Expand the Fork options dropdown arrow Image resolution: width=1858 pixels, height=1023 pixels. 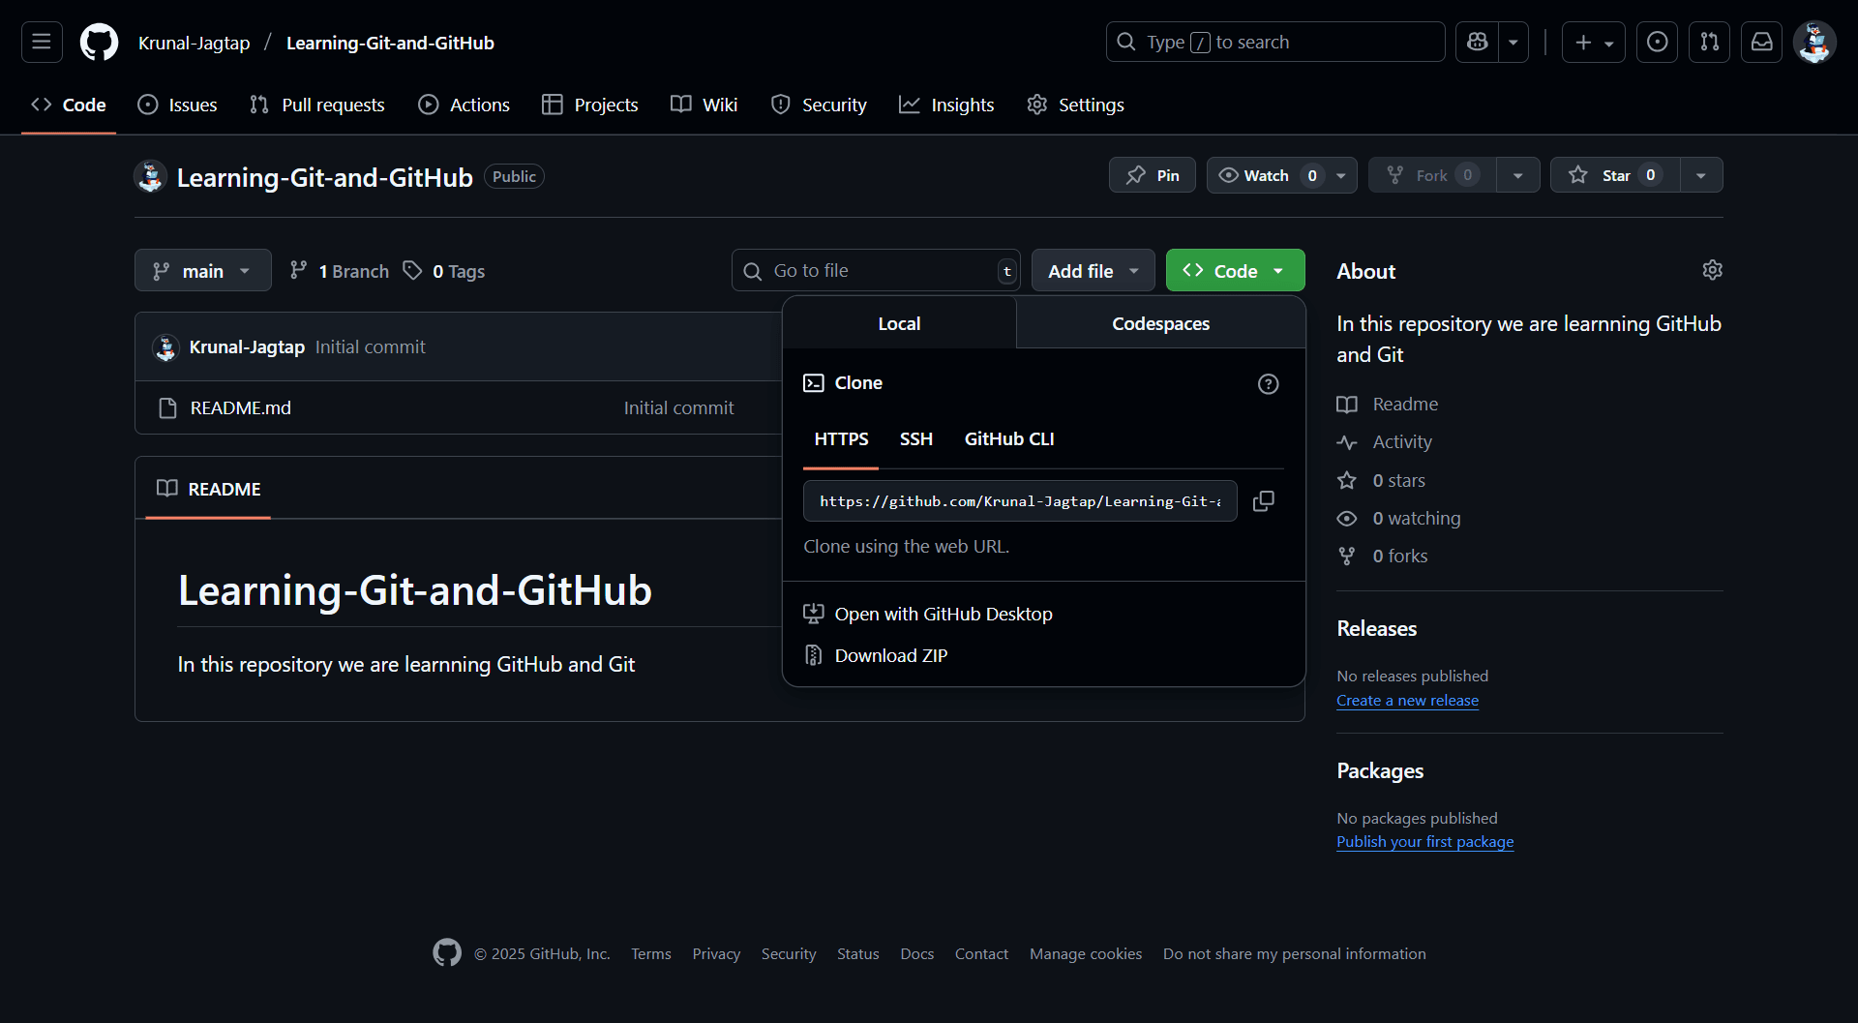(x=1518, y=175)
